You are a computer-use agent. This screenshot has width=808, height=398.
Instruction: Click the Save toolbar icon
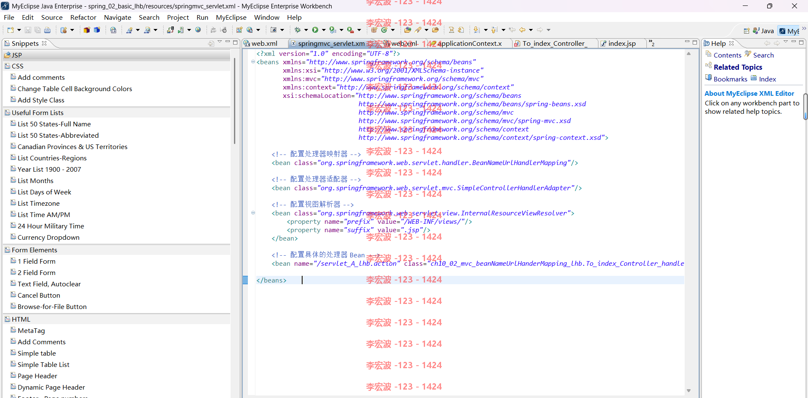point(28,30)
